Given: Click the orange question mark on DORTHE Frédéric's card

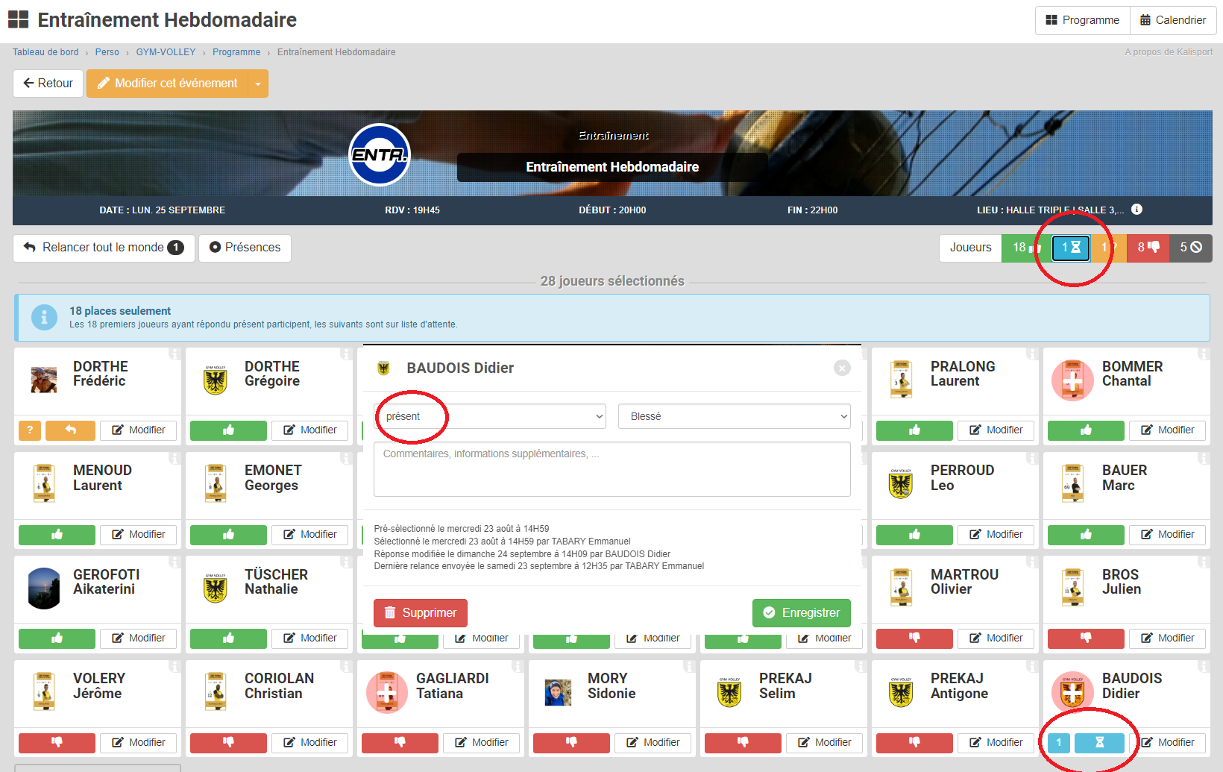Looking at the screenshot, I should (30, 430).
